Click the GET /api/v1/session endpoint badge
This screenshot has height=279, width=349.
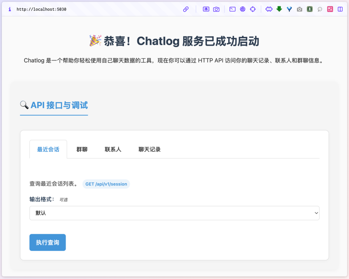[x=106, y=184]
